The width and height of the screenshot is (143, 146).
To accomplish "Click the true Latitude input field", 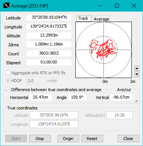I will coord(54,115).
